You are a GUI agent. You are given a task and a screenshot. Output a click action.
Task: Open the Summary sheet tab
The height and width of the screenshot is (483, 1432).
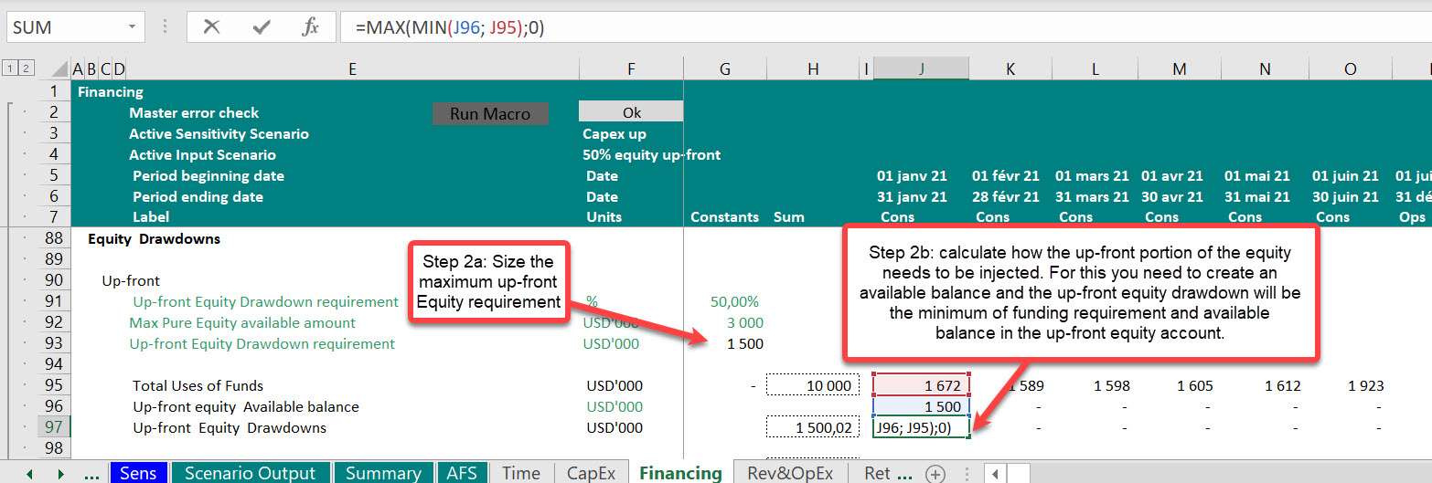click(382, 472)
